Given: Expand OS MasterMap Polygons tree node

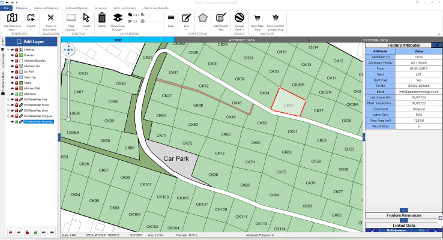Looking at the screenshot, I should point(8,116).
